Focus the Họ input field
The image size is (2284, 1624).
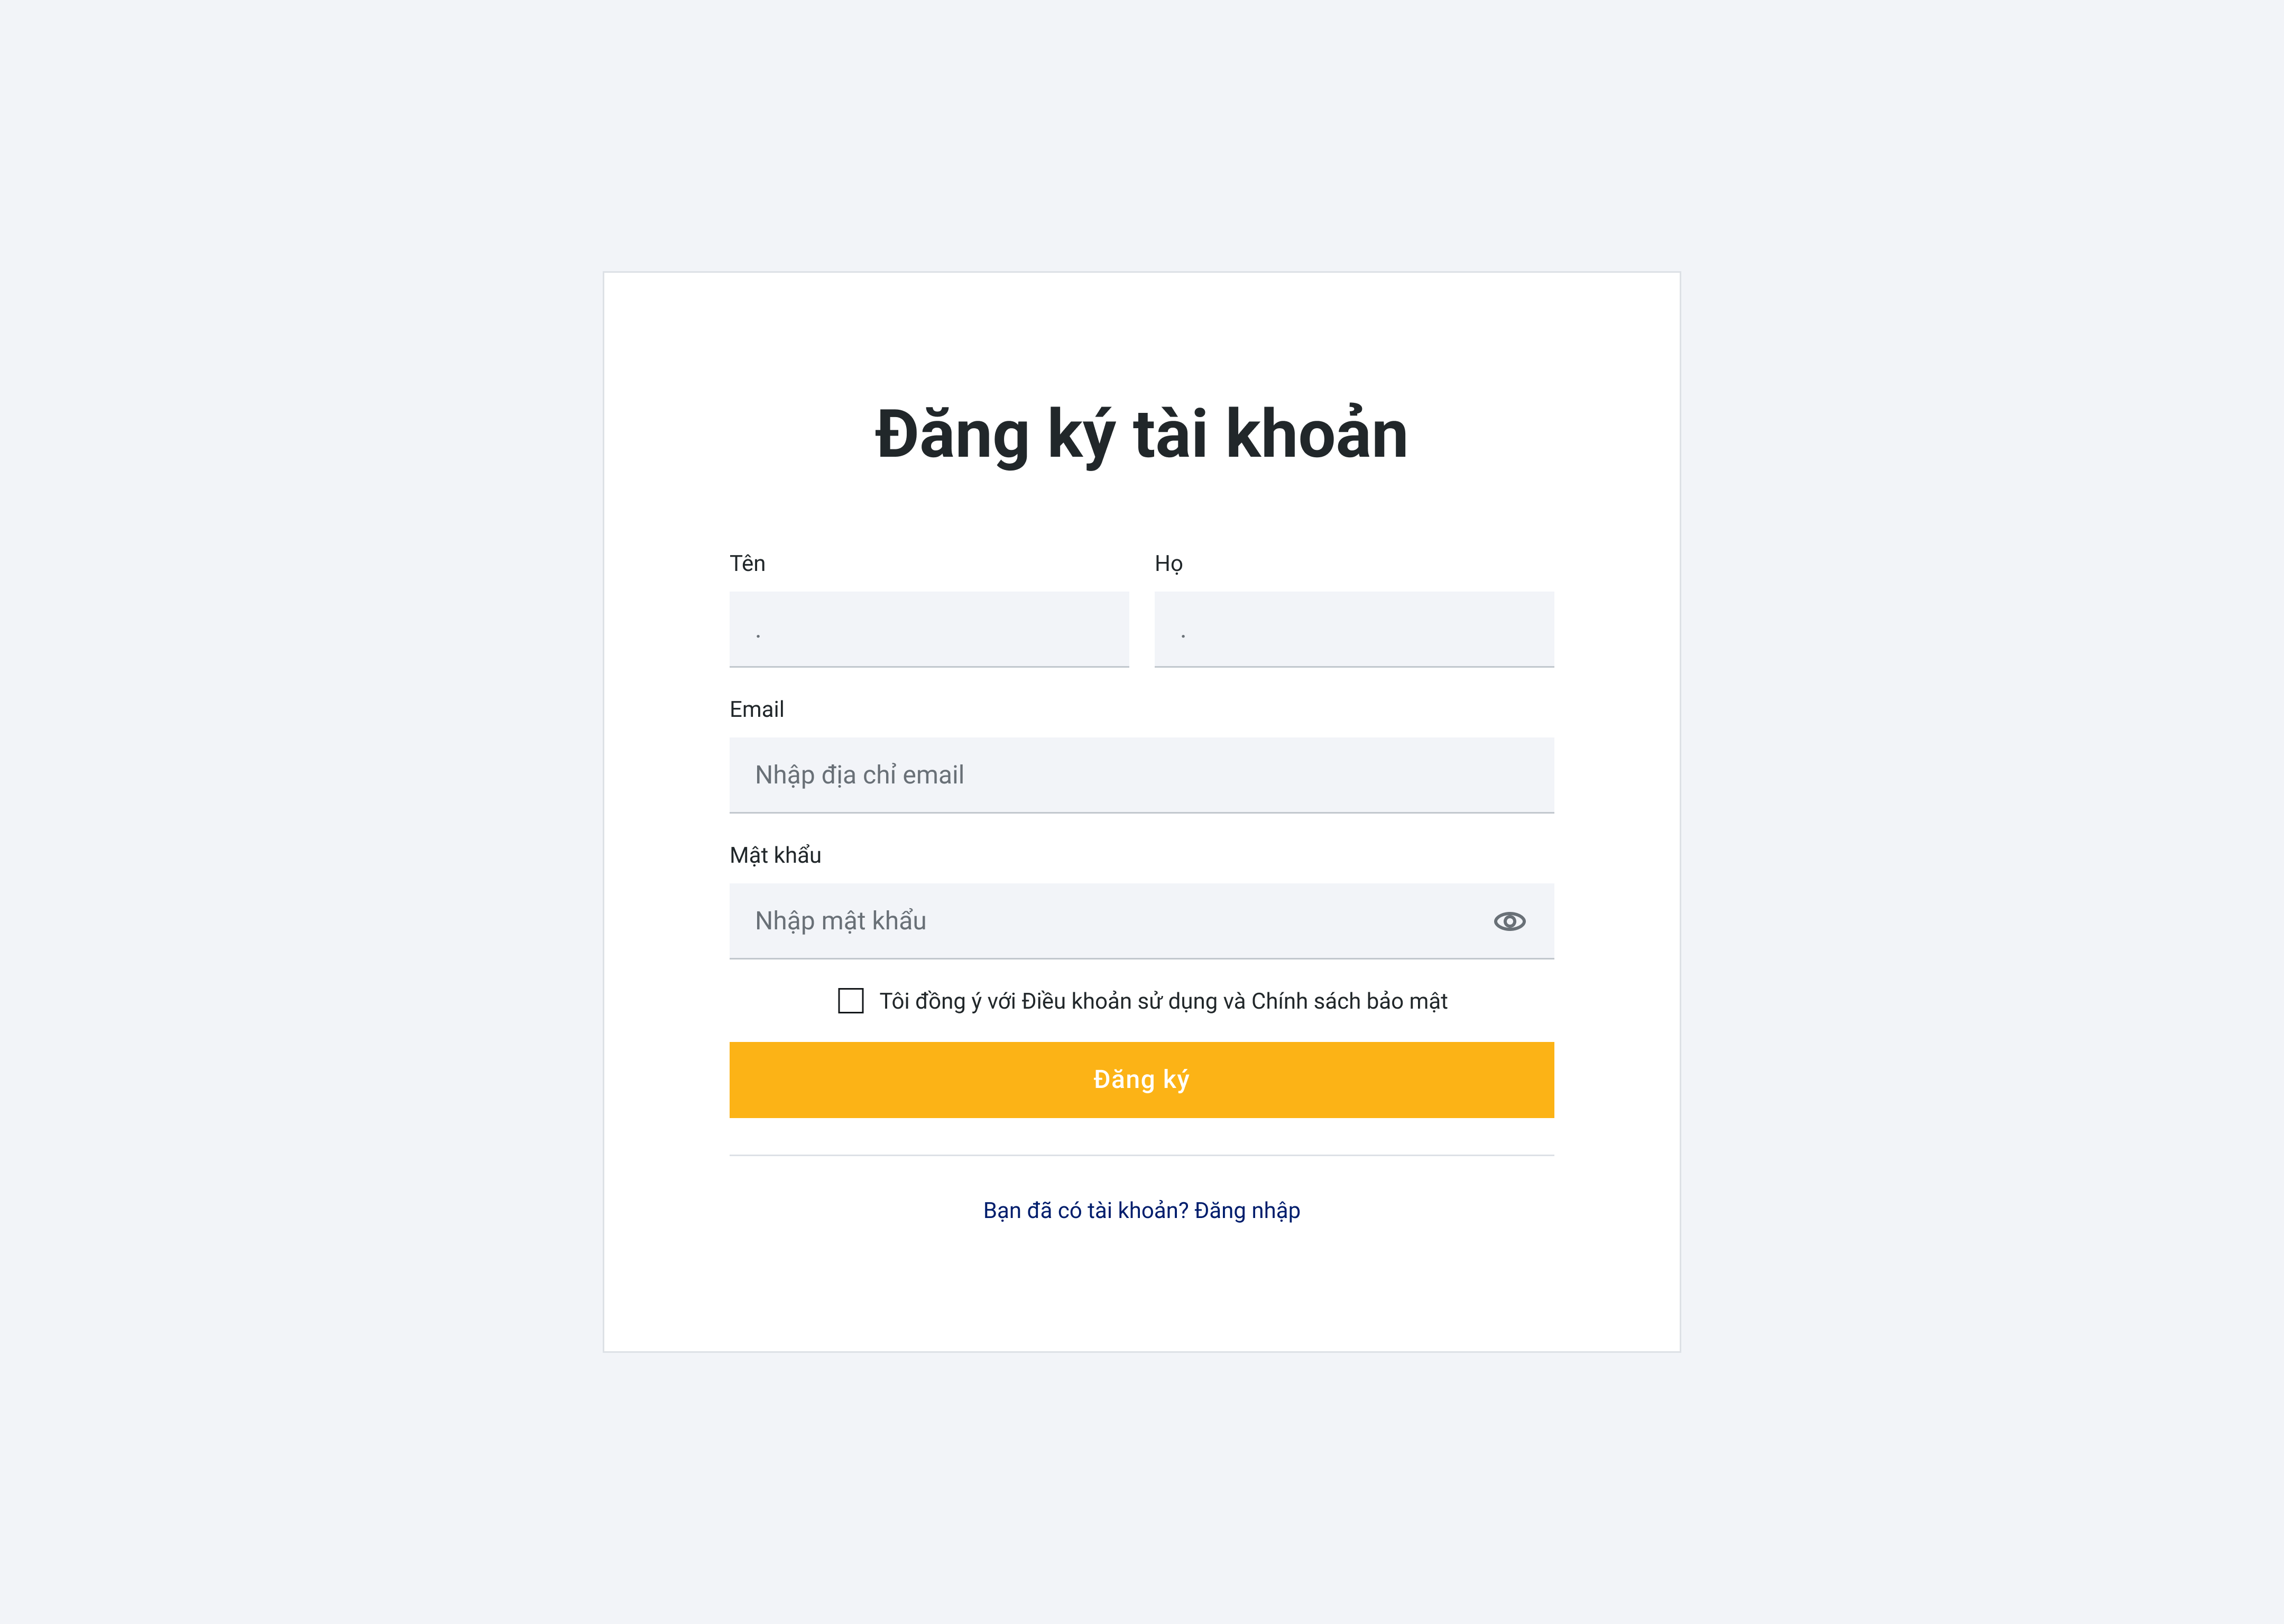pos(1353,629)
